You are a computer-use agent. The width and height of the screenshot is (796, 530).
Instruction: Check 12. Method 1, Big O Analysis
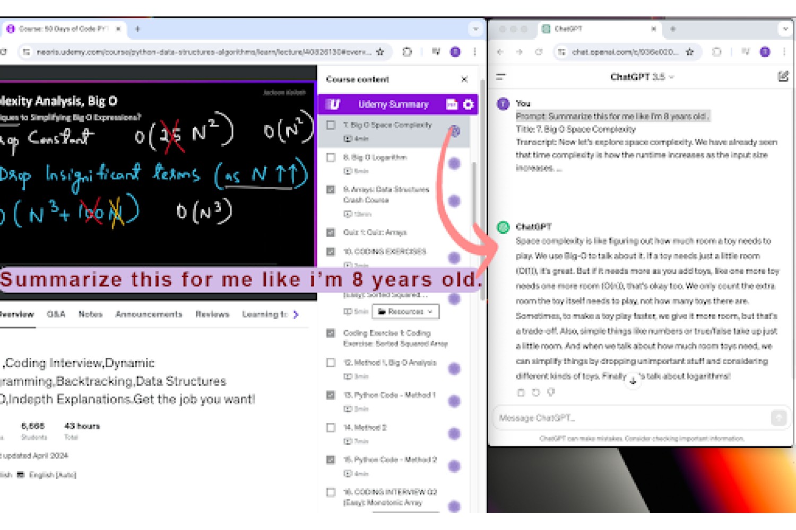pyautogui.click(x=331, y=363)
